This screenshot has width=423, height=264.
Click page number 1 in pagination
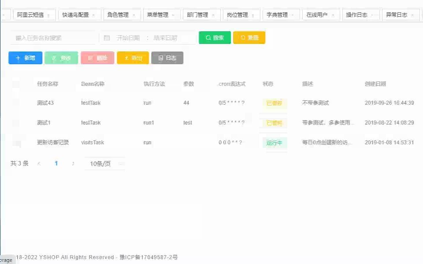[x=56, y=163]
